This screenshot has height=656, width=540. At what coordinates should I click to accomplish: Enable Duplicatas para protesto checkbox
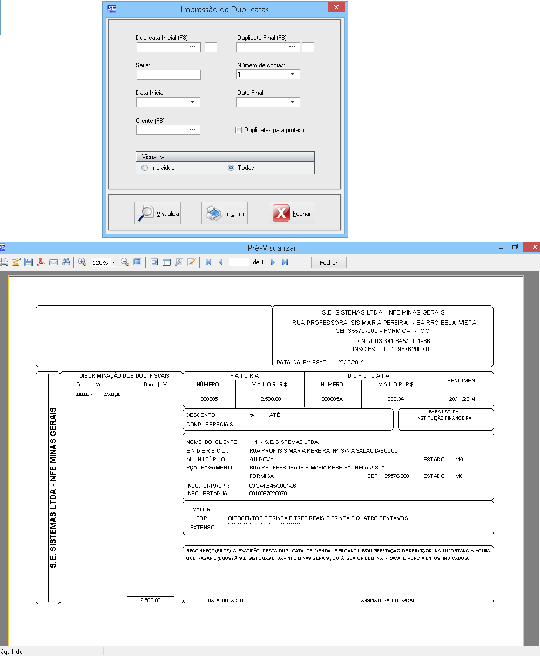pos(239,130)
